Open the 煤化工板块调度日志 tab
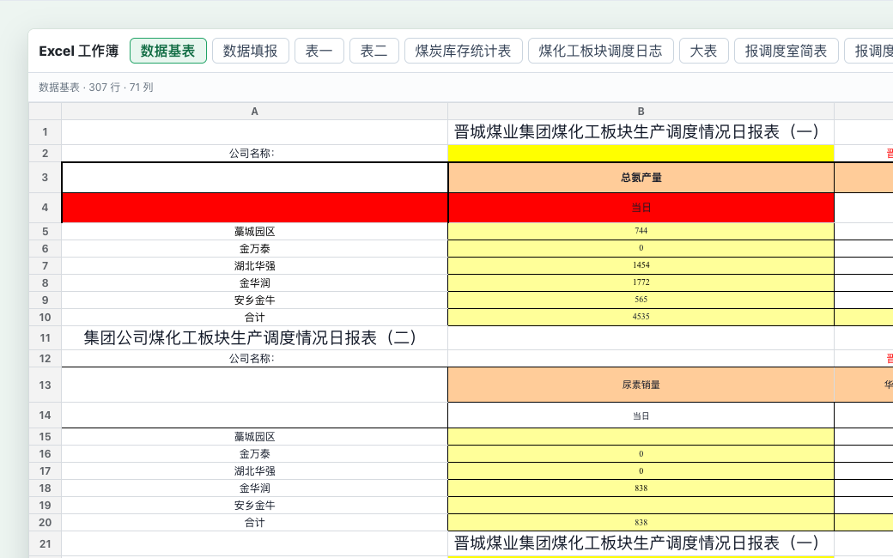Screen dimensions: 893x558 pos(601,51)
